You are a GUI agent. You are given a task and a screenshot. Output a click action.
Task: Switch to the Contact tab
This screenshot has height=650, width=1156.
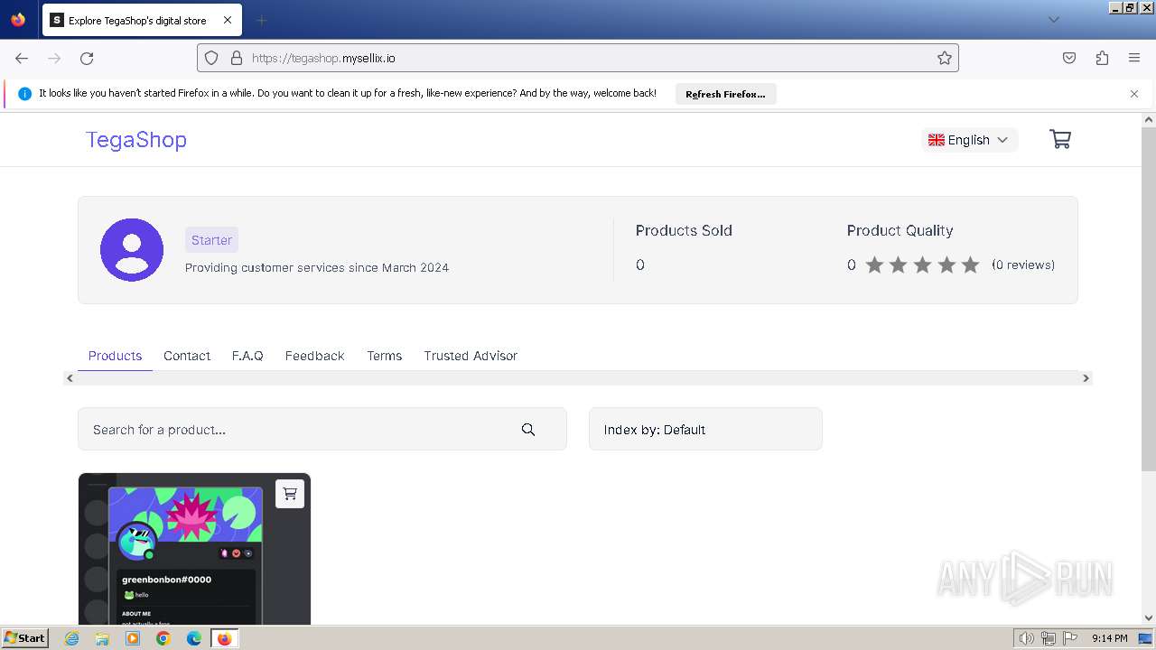point(187,356)
